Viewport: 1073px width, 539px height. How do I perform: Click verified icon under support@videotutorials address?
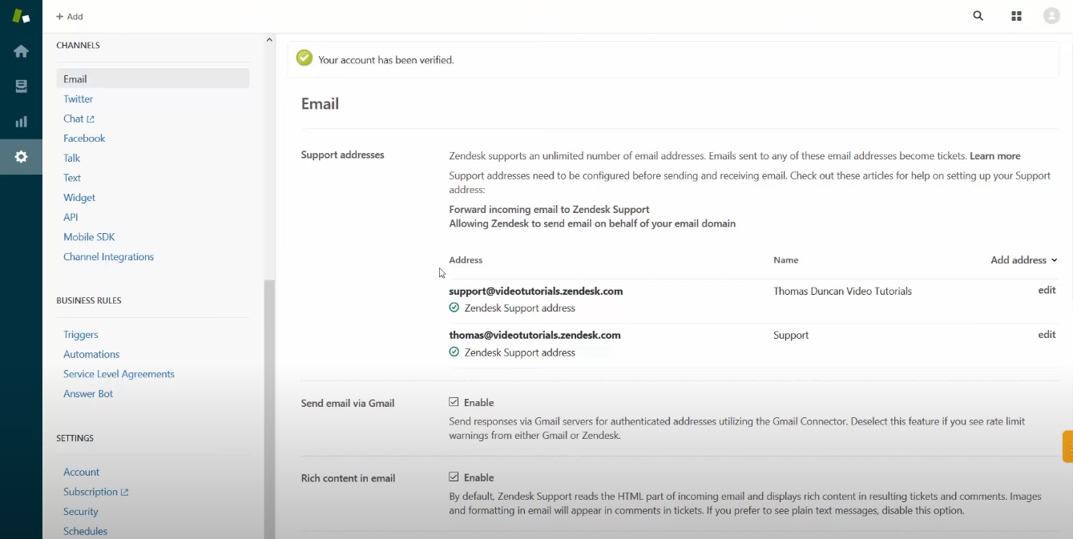[454, 308]
